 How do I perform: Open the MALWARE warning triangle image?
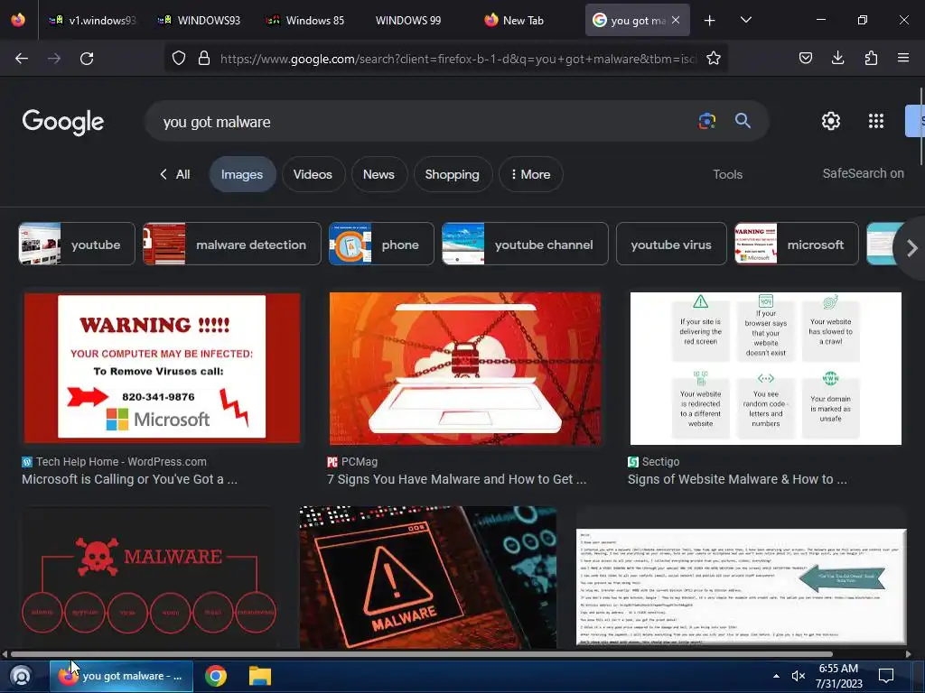click(427, 577)
